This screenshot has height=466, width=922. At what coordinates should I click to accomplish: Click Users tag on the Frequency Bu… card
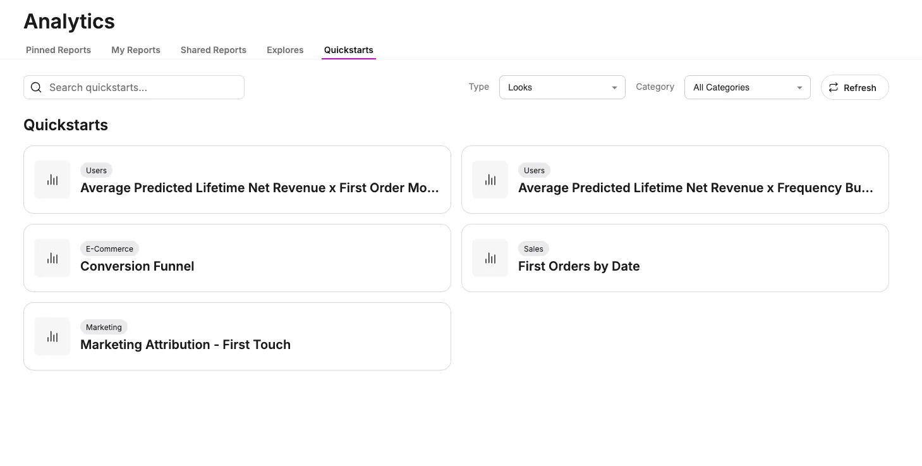pyautogui.click(x=534, y=170)
